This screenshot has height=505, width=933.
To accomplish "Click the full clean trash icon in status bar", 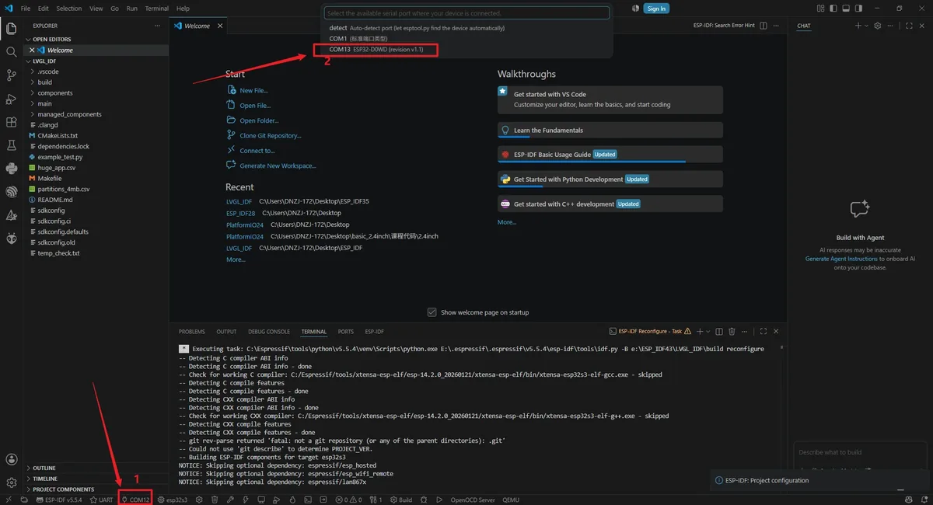I will [x=215, y=500].
